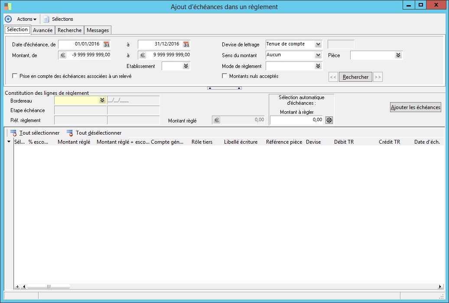The image size is (449, 303).
Task: Open calendar for start due date
Action: [x=107, y=44]
